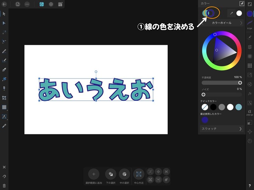Select the Pencil tool

4,51
